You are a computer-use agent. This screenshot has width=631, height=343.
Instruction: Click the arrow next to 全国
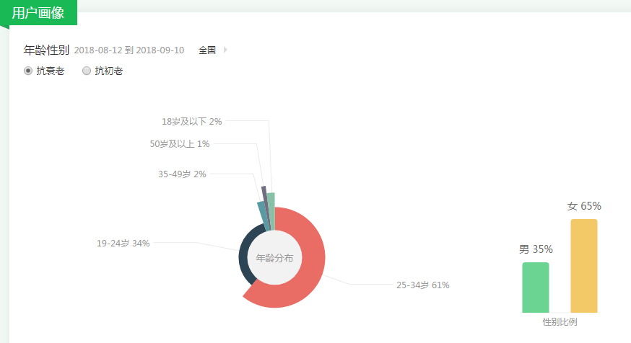click(225, 50)
